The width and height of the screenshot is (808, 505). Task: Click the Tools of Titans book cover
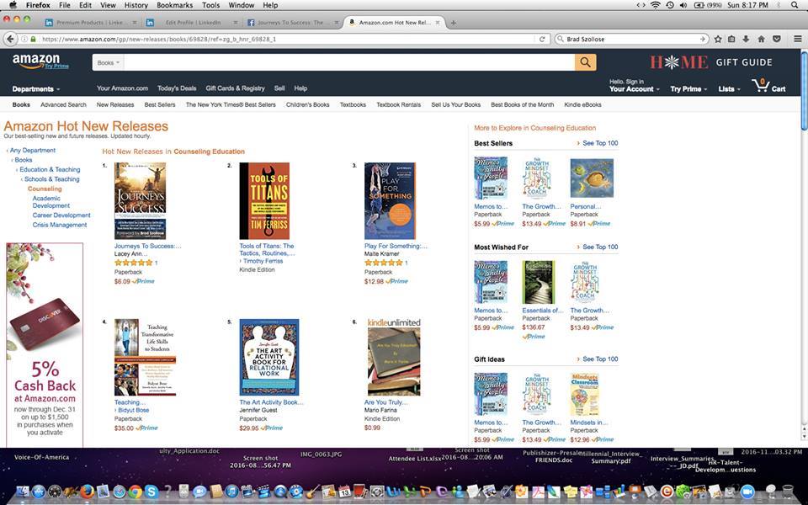click(264, 201)
